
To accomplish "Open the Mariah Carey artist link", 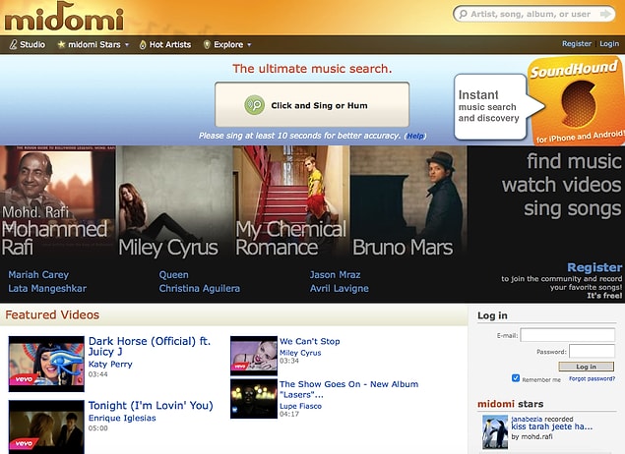I will (x=38, y=275).
